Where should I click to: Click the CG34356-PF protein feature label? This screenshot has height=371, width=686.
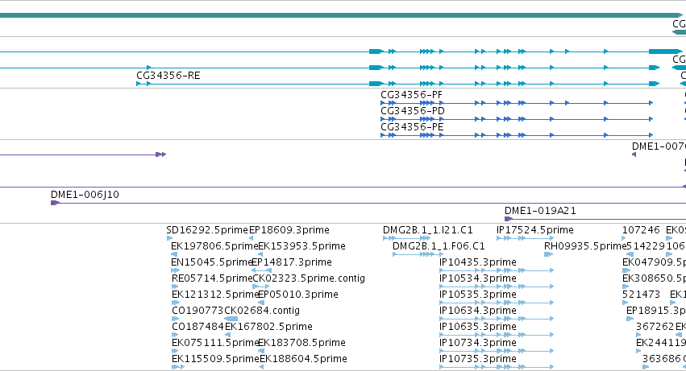(411, 95)
